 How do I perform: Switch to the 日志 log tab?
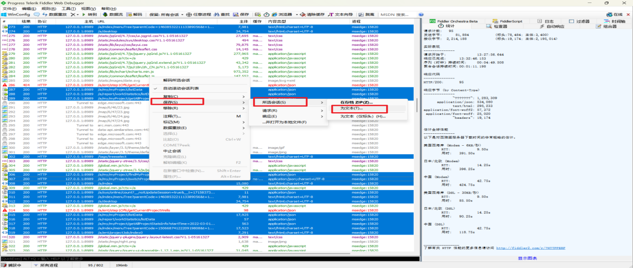[x=545, y=21]
